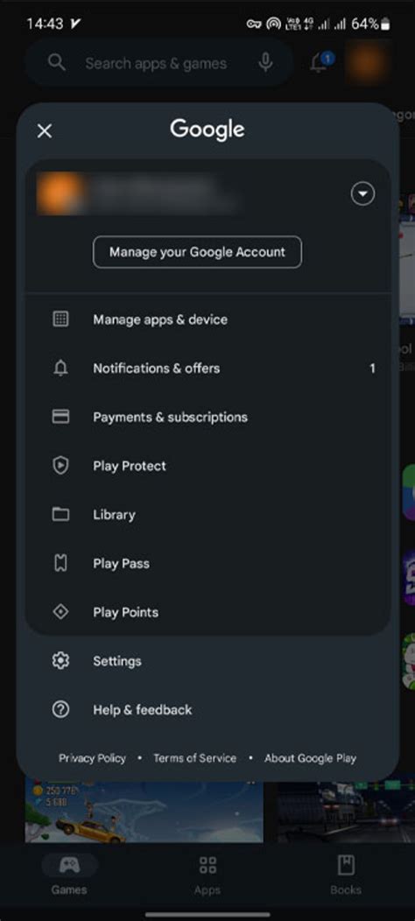Tap the Library folder icon

tap(60, 515)
